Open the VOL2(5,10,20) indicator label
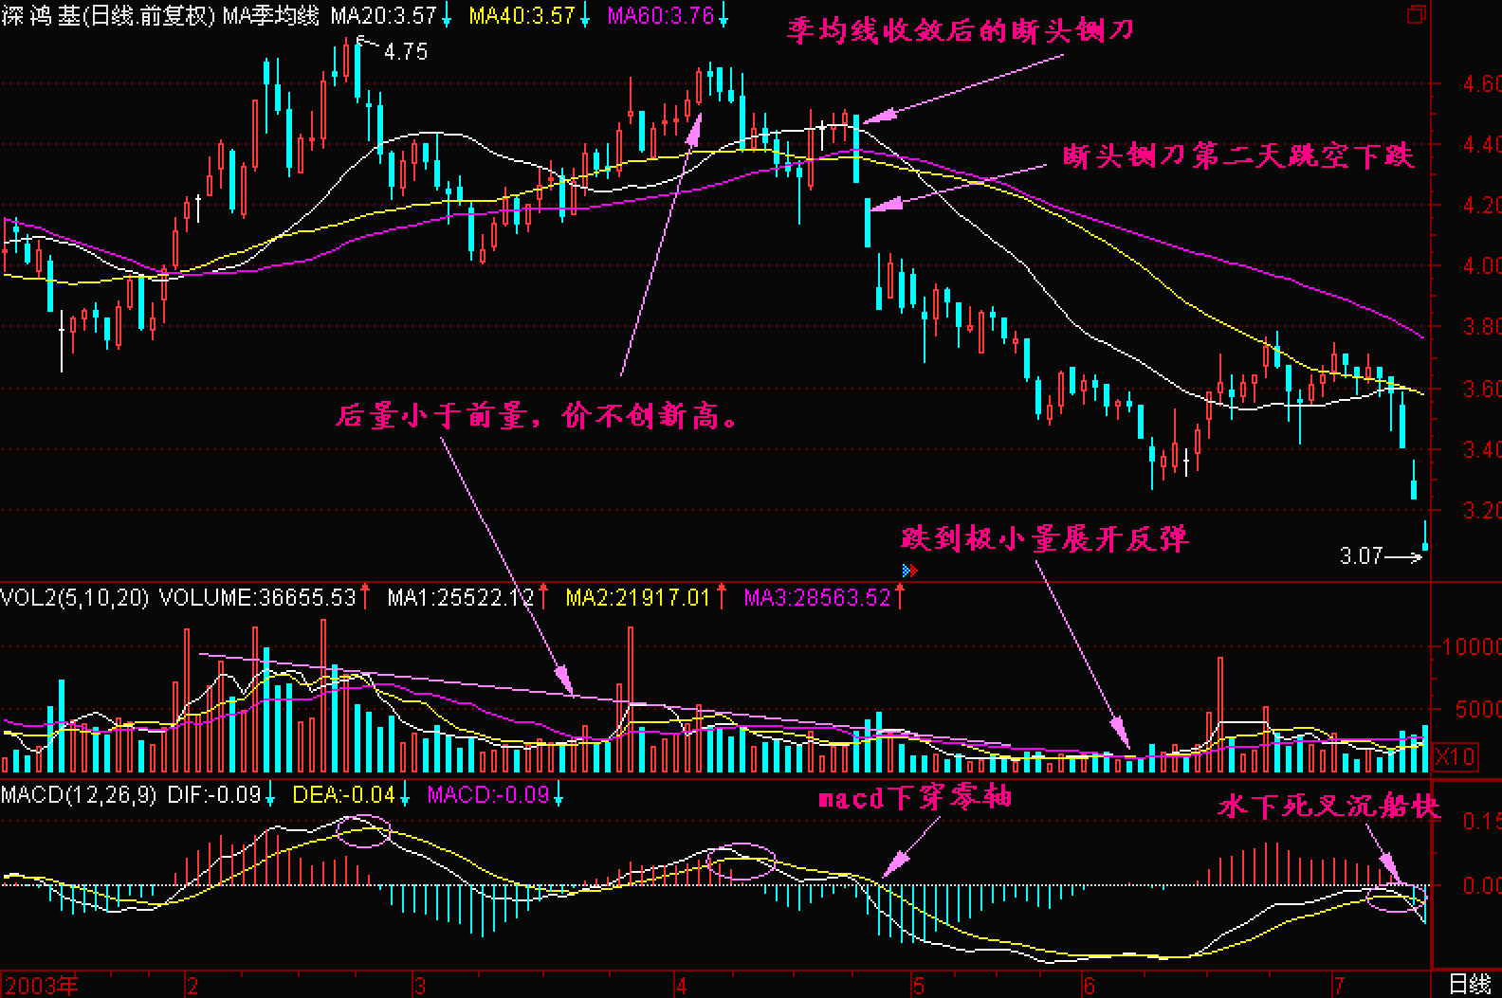 [x=75, y=597]
